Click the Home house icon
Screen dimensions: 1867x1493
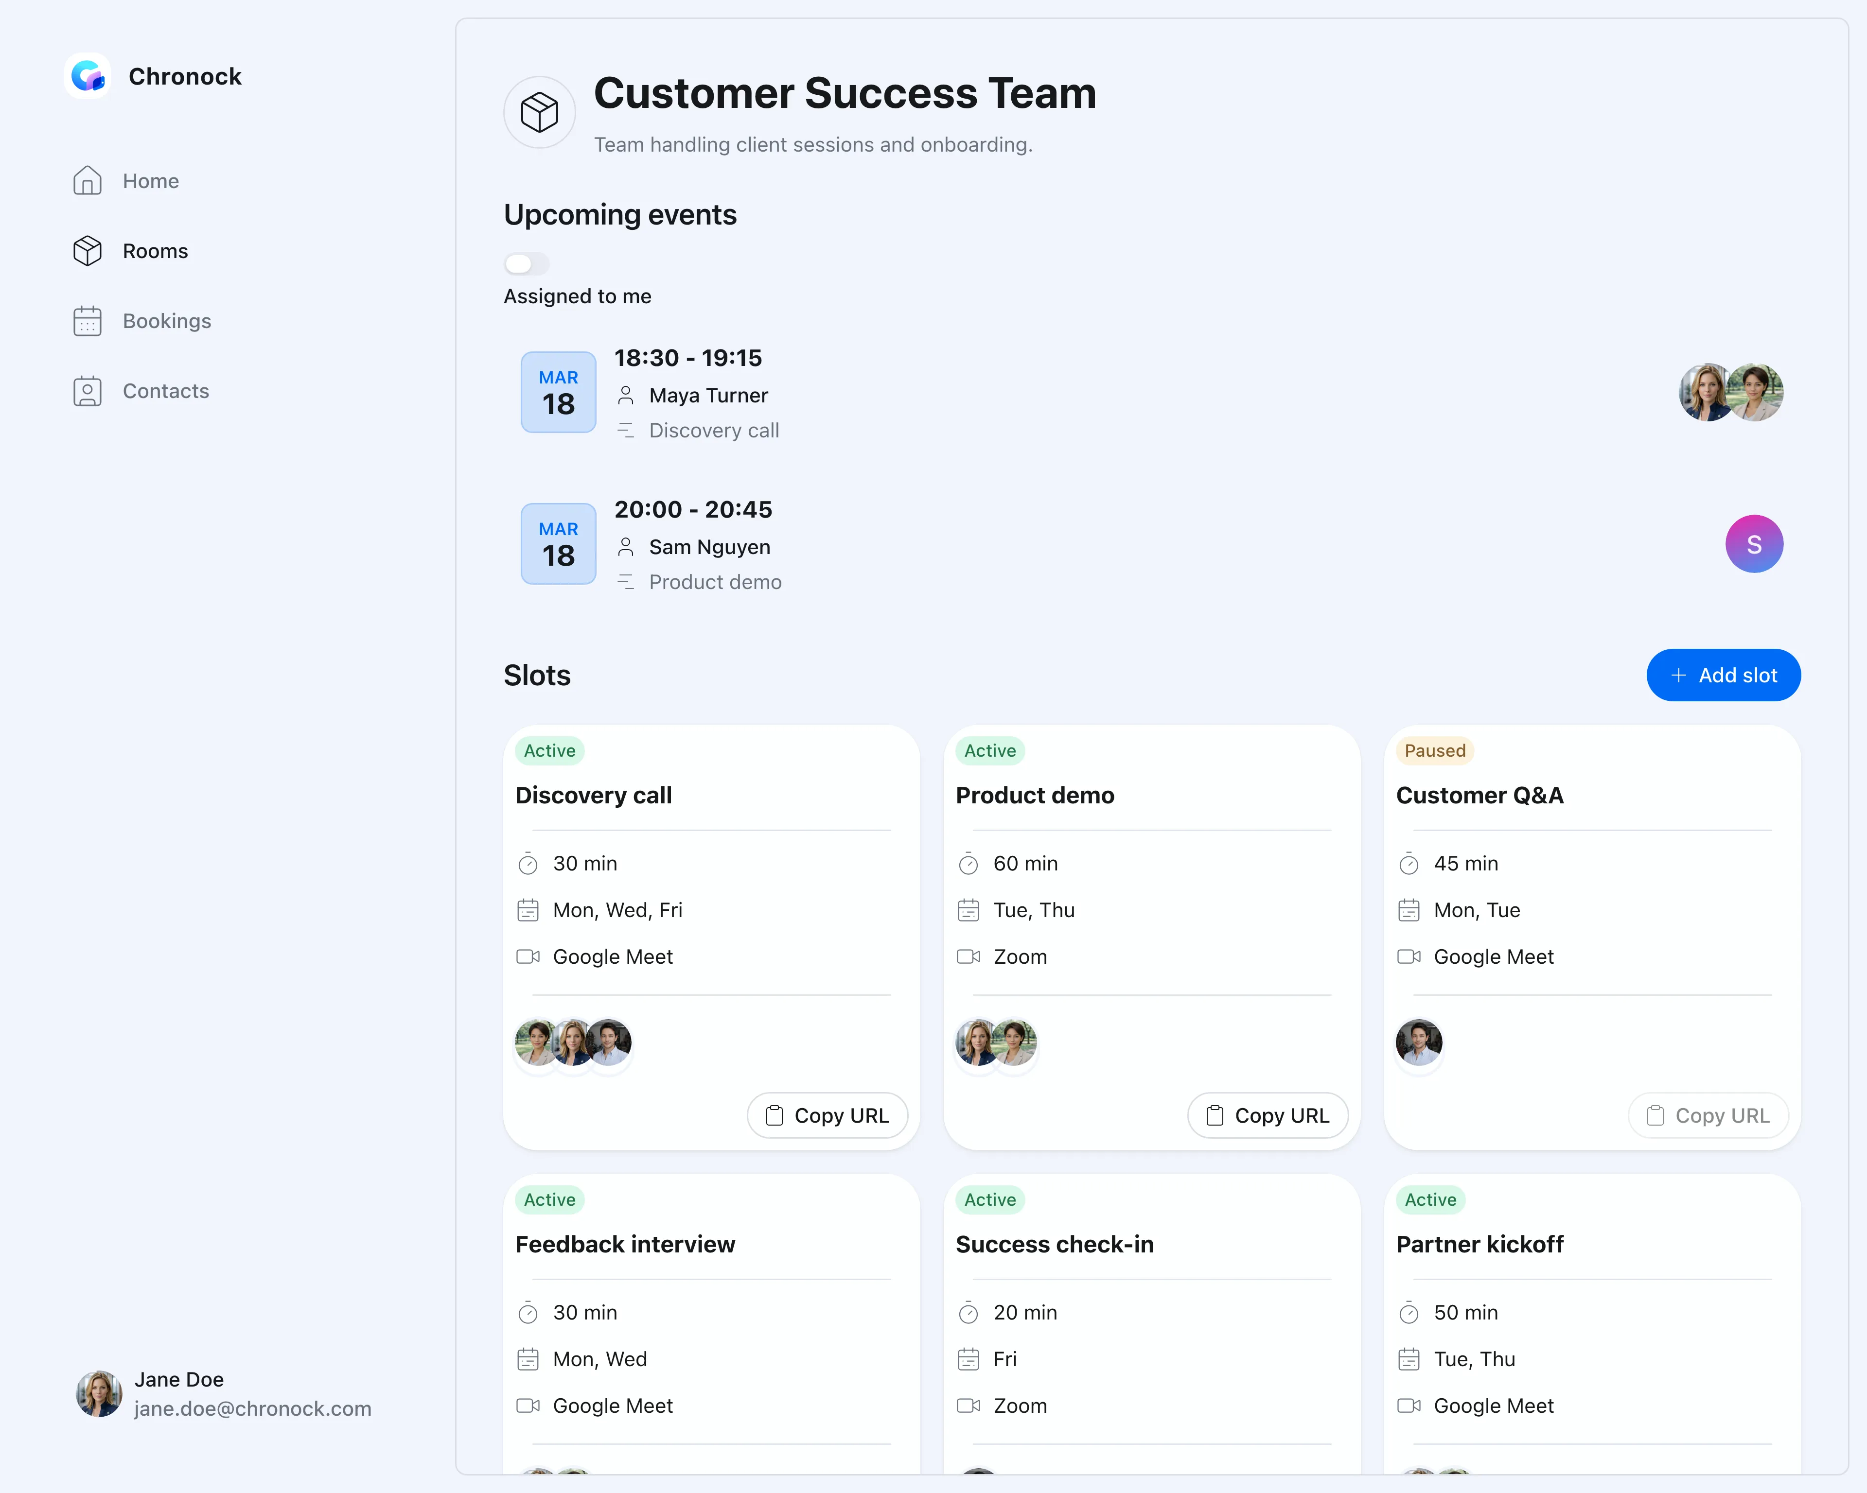[x=88, y=181]
